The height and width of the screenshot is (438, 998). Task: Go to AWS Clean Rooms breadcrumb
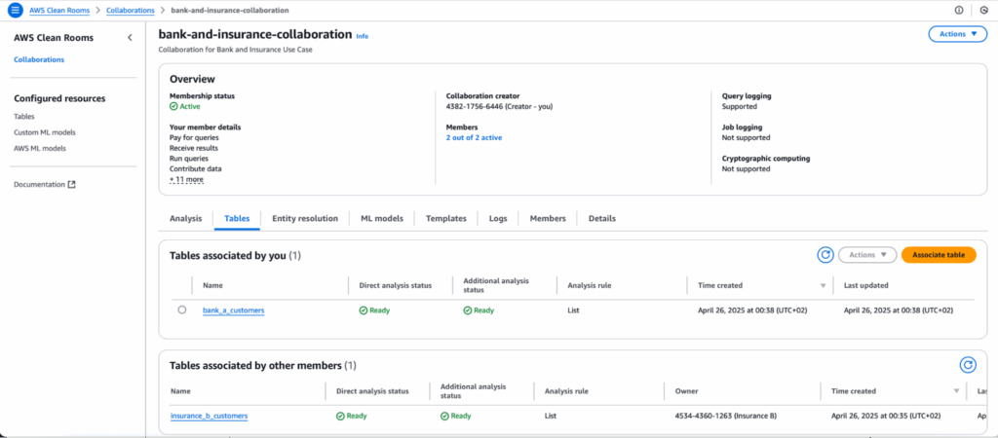point(59,10)
